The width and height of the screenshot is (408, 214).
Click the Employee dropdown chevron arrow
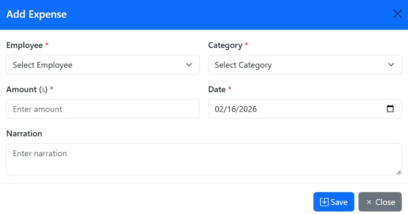pos(189,65)
